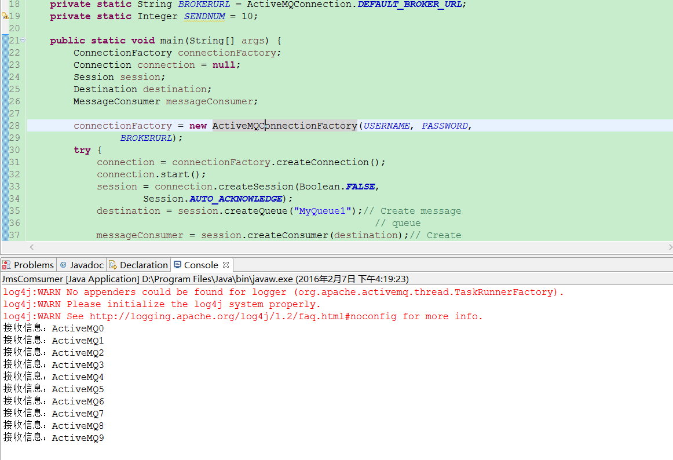Click DEFAULT_BROKER_URL constant on line 18
Viewport: 673px width, 460px height.
coord(409,4)
